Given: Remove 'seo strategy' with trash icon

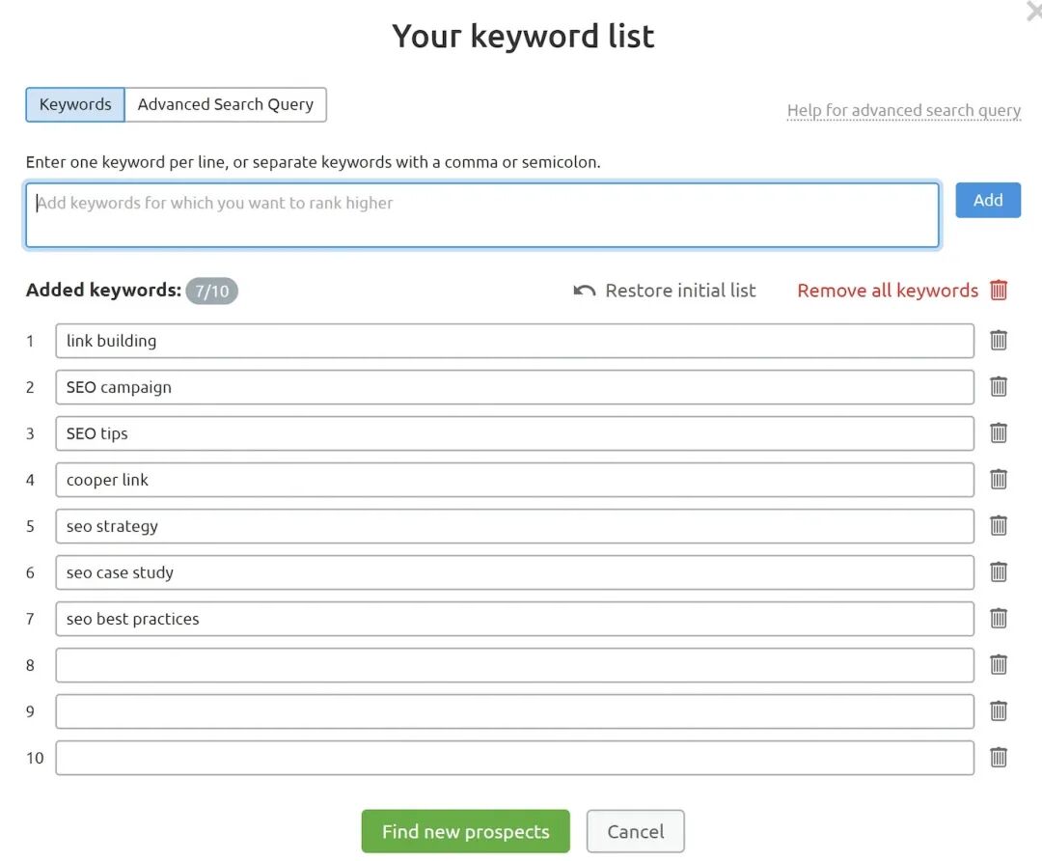Looking at the screenshot, I should point(999,526).
